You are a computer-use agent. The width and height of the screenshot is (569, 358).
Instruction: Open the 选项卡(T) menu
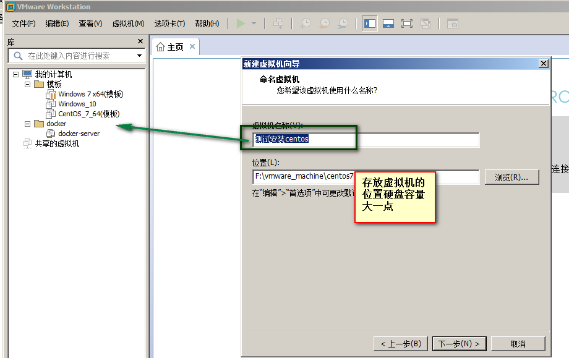(x=169, y=23)
